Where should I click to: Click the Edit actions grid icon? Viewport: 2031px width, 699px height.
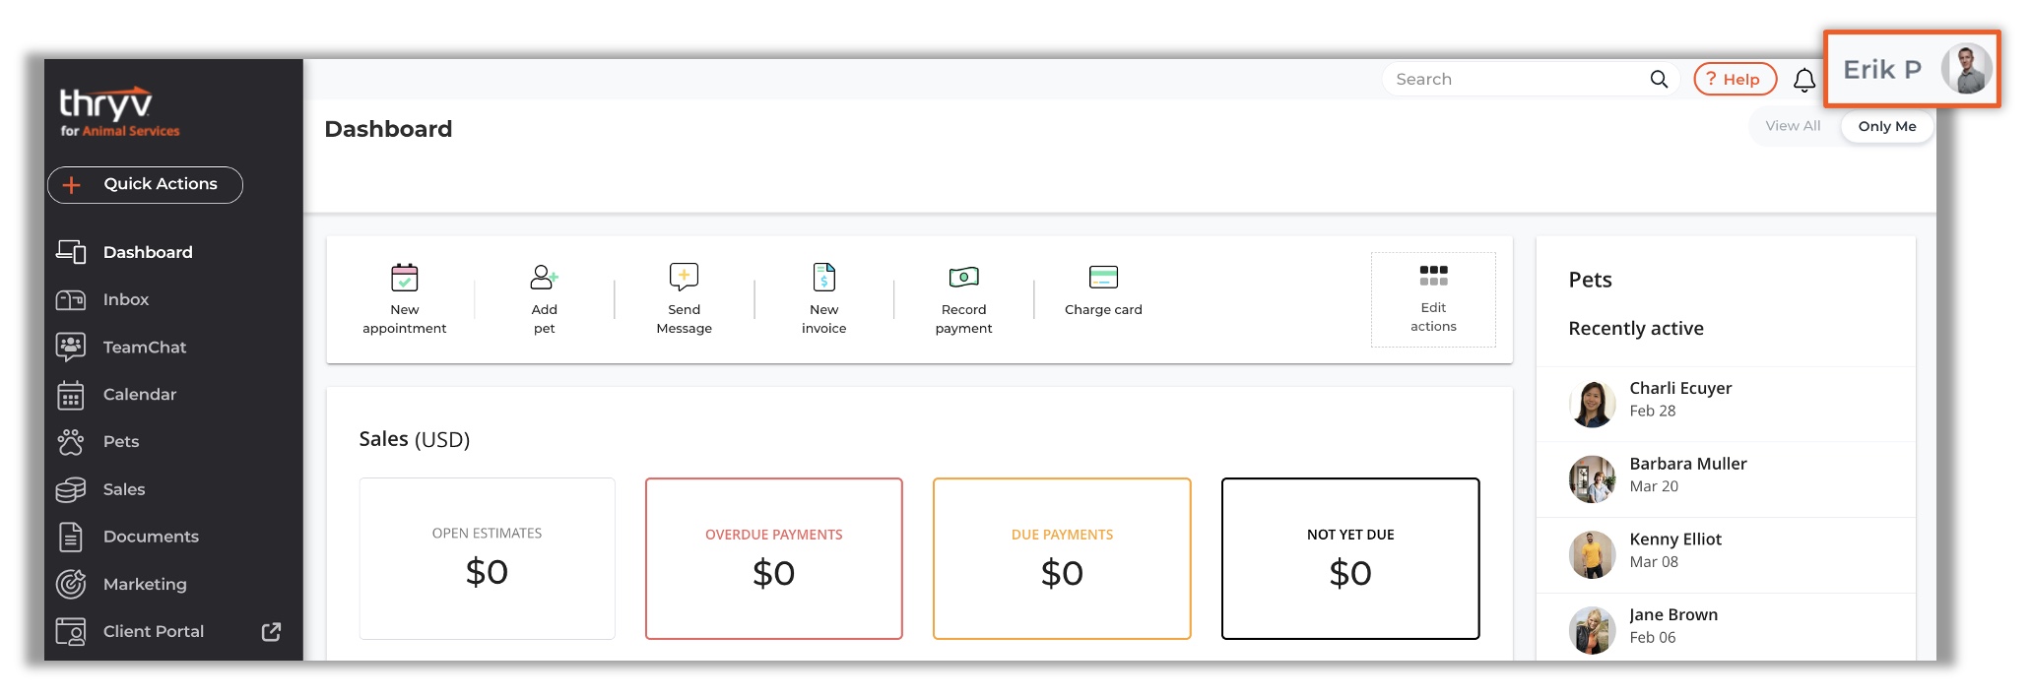(1434, 276)
